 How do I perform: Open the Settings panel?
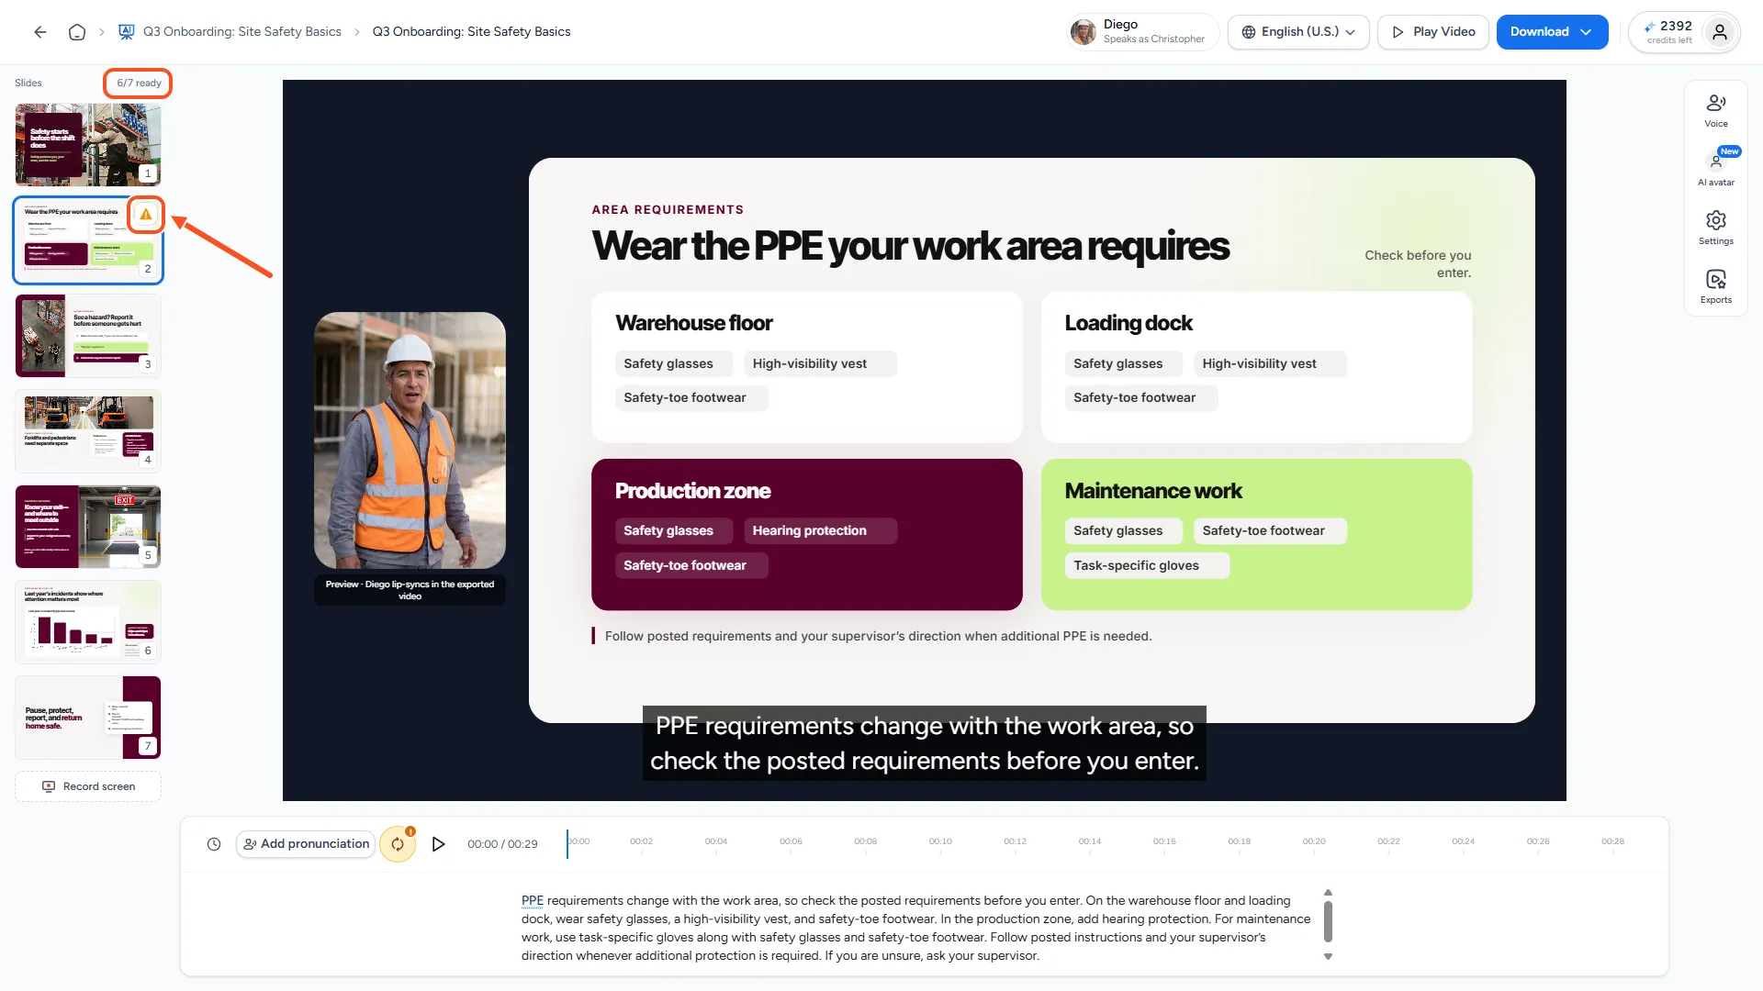point(1715,228)
